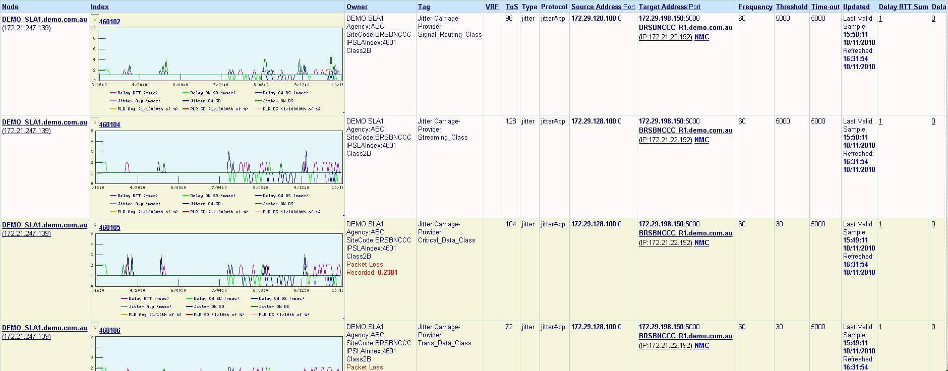Screen dimensions: 948x371
Task: Open DEMO_SLA1 node link in 460106 row
Action: [44, 328]
